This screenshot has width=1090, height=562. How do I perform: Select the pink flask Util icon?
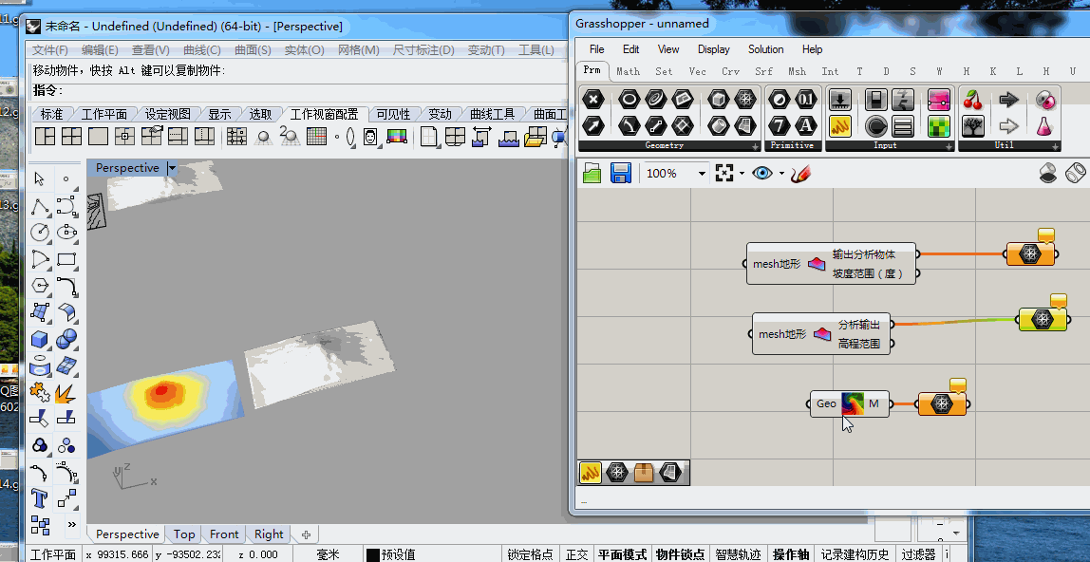(1043, 125)
